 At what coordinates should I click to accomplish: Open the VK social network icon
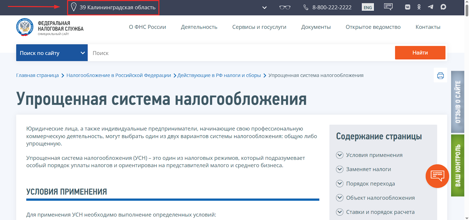point(407,7)
